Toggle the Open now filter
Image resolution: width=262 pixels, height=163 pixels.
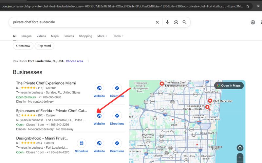(23, 46)
